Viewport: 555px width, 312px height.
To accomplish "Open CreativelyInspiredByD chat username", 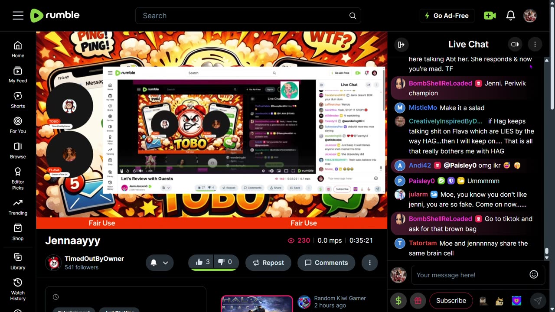I will 445,121.
